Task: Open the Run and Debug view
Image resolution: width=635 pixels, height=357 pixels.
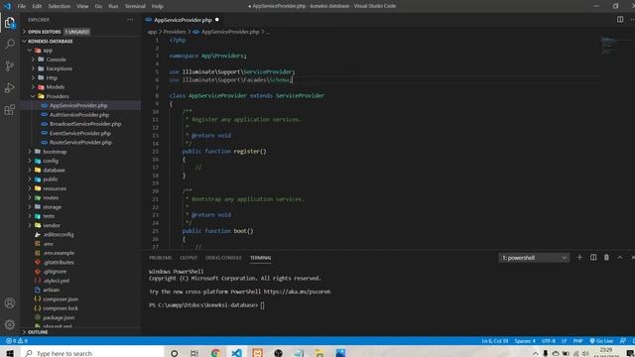Action: [x=10, y=88]
